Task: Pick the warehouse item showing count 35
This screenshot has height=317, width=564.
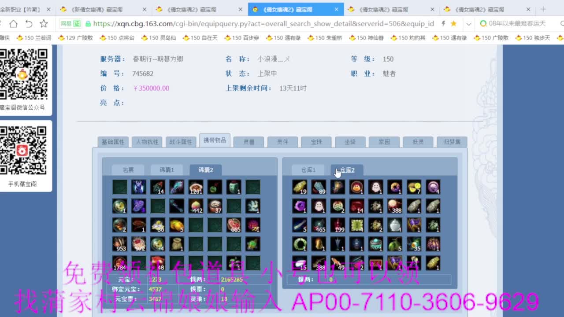Action: 414,244
